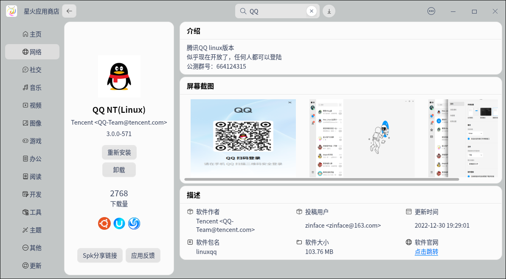
Task: Click the 卸载 uninstall button
Action: tap(119, 170)
